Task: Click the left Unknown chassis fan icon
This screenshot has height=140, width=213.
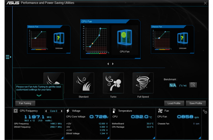Action: (x=59, y=38)
